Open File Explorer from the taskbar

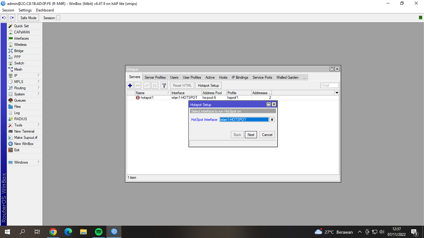[83, 232]
